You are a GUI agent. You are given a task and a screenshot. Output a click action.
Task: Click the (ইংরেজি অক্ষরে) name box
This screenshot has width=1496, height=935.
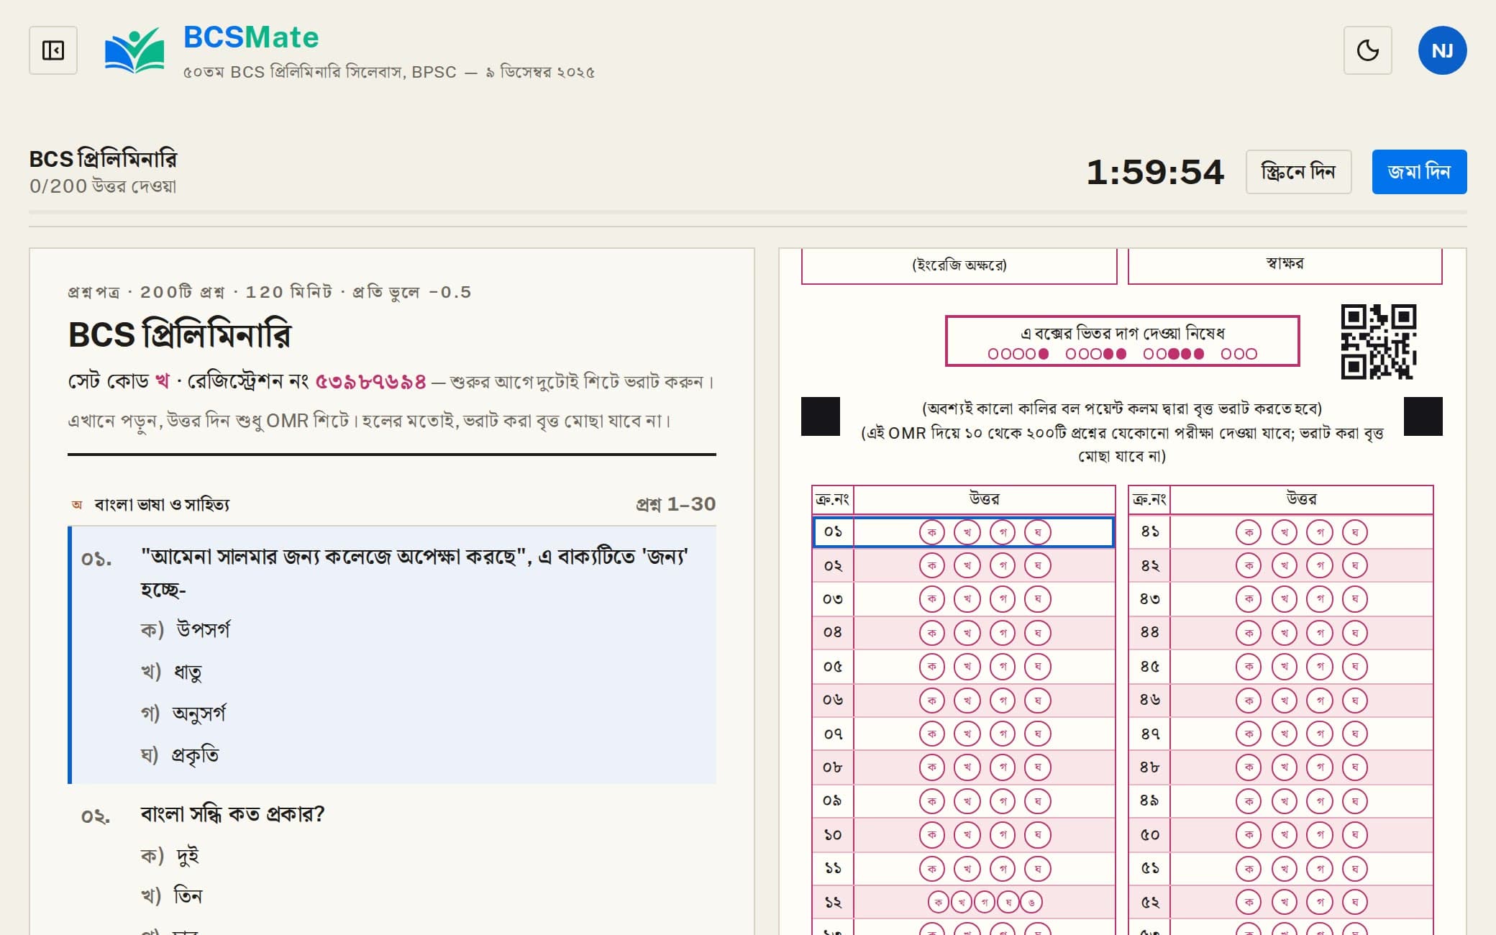tap(959, 265)
